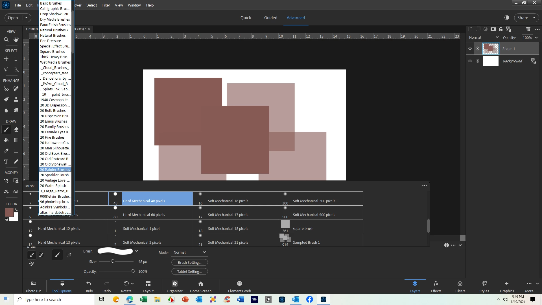This screenshot has height=305, width=542.
Task: Select the Zoom tool in View
Action: pyautogui.click(x=6, y=40)
